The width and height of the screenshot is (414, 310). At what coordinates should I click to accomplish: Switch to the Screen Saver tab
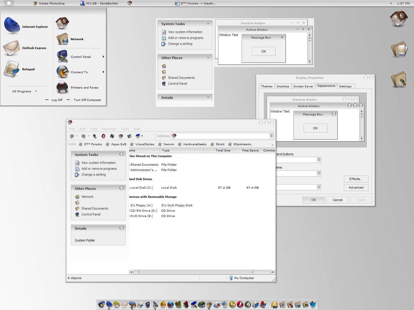(x=303, y=86)
